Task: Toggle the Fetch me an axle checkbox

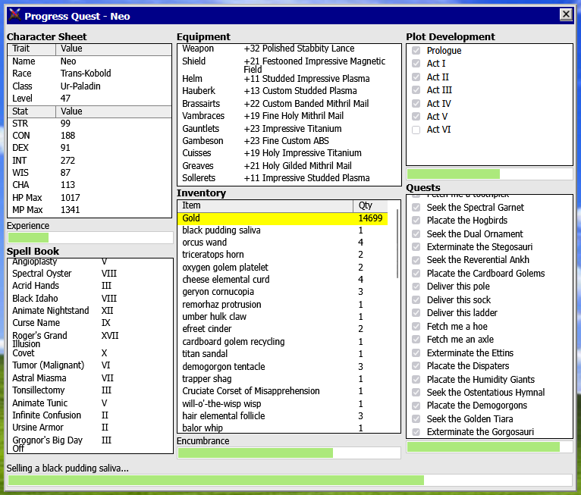Action: click(416, 339)
